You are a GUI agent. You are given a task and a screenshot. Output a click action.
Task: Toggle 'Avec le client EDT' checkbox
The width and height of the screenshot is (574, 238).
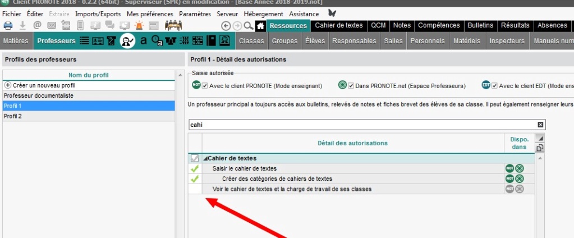494,86
